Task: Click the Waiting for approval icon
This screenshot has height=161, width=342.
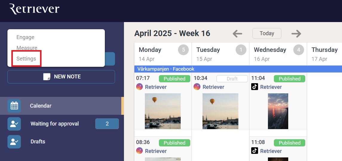Action: pyautogui.click(x=14, y=124)
